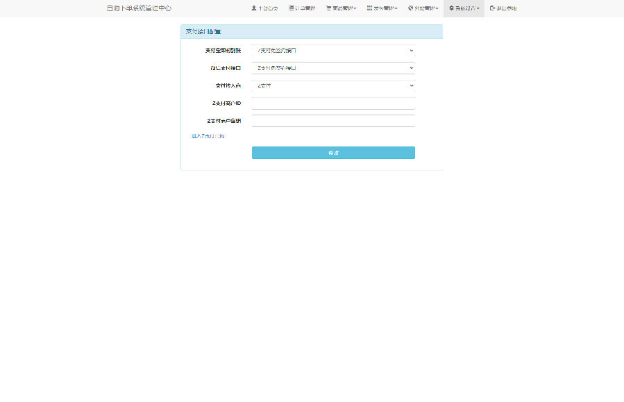
Task: Open the 进入Z支付官网 link
Action: click(208, 136)
